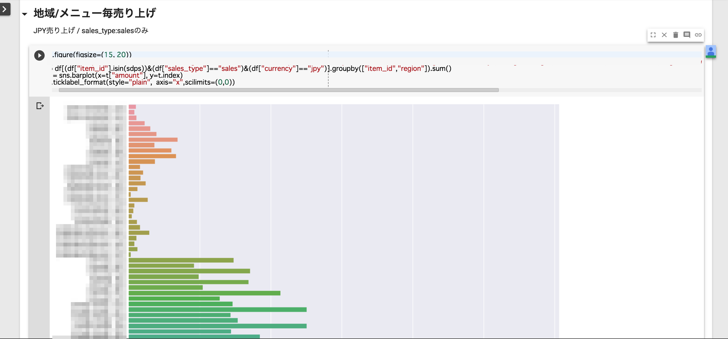
Task: Click the 地域/メニュー毎売り上げ heading
Action: click(x=94, y=13)
